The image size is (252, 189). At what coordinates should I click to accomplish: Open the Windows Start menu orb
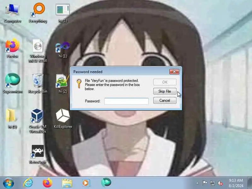(x=9, y=183)
